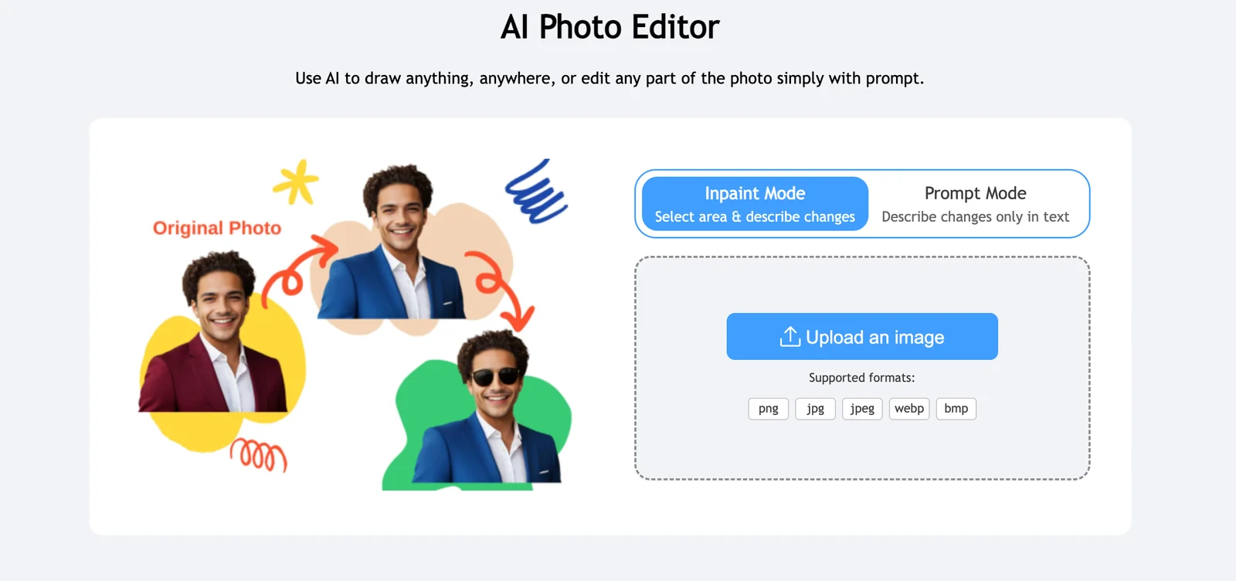The height and width of the screenshot is (581, 1236).
Task: Click the upper red curly arrow
Action: tap(298, 269)
